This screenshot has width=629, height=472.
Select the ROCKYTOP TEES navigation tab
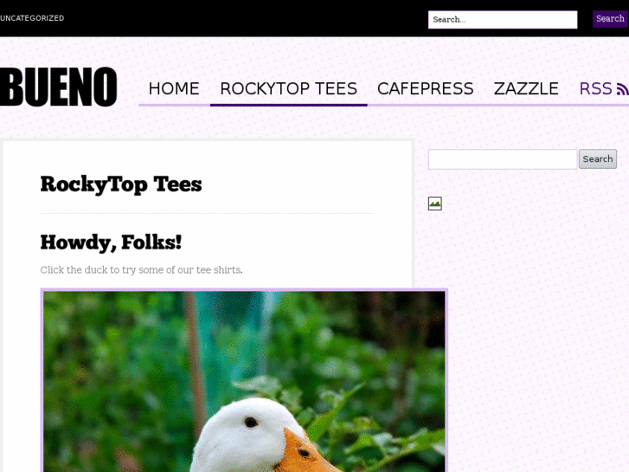point(289,89)
